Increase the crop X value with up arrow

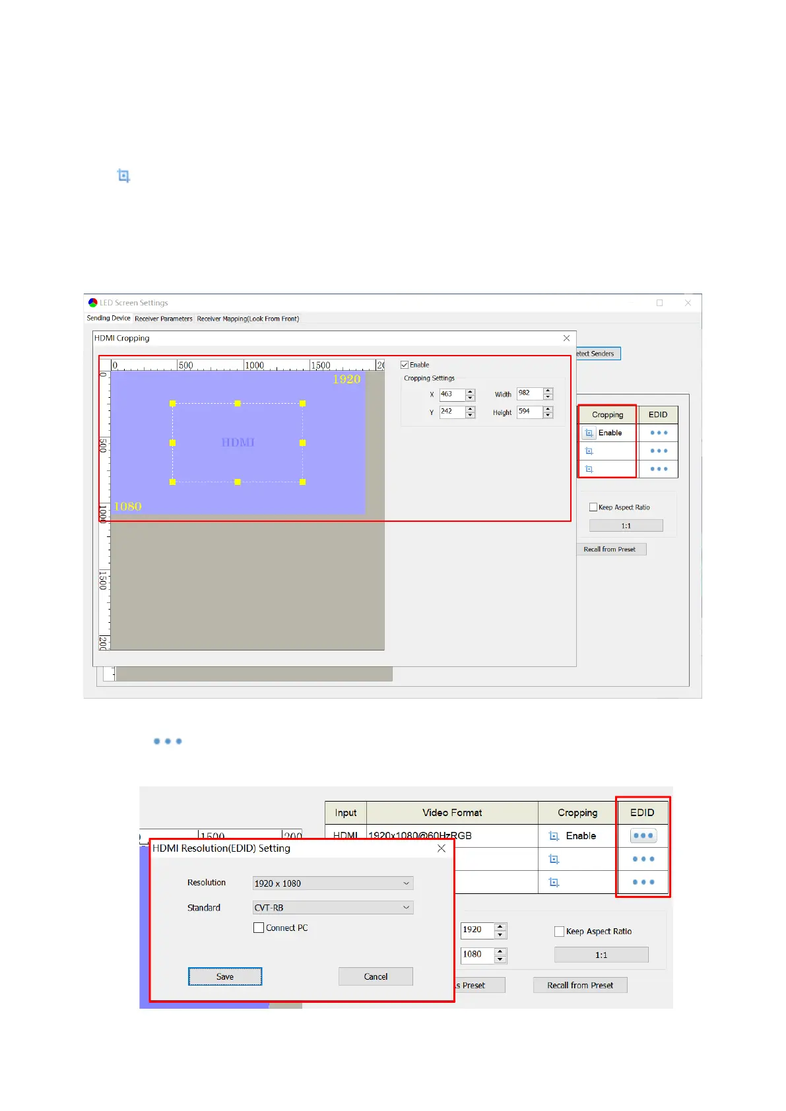click(471, 392)
